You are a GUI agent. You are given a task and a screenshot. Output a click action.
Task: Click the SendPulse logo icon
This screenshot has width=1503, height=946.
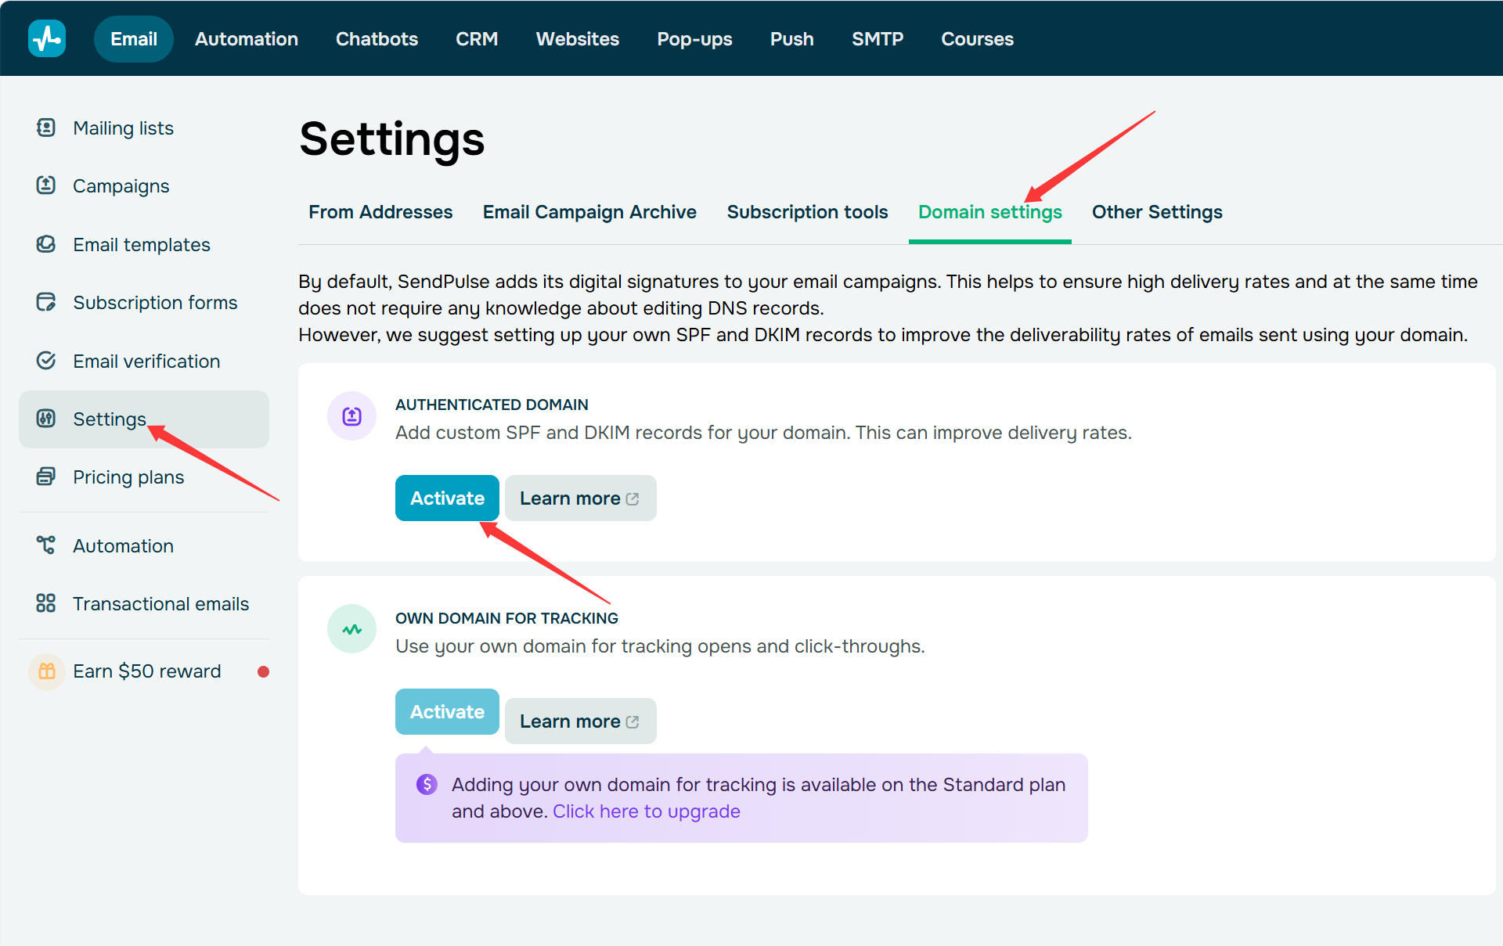coord(47,38)
